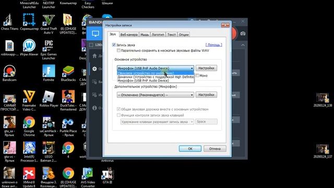Switch to Мышь tab
Screen dimensions: 334x188
[x=145, y=34]
